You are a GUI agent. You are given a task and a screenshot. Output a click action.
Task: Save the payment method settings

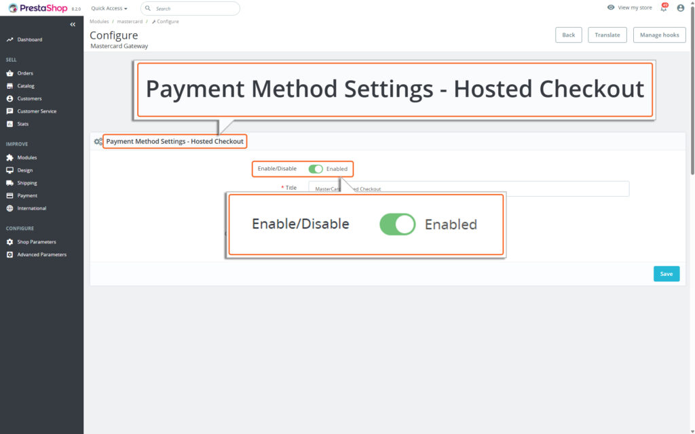tap(666, 273)
